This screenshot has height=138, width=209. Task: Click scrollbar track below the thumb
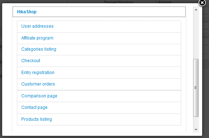(x=196, y=122)
